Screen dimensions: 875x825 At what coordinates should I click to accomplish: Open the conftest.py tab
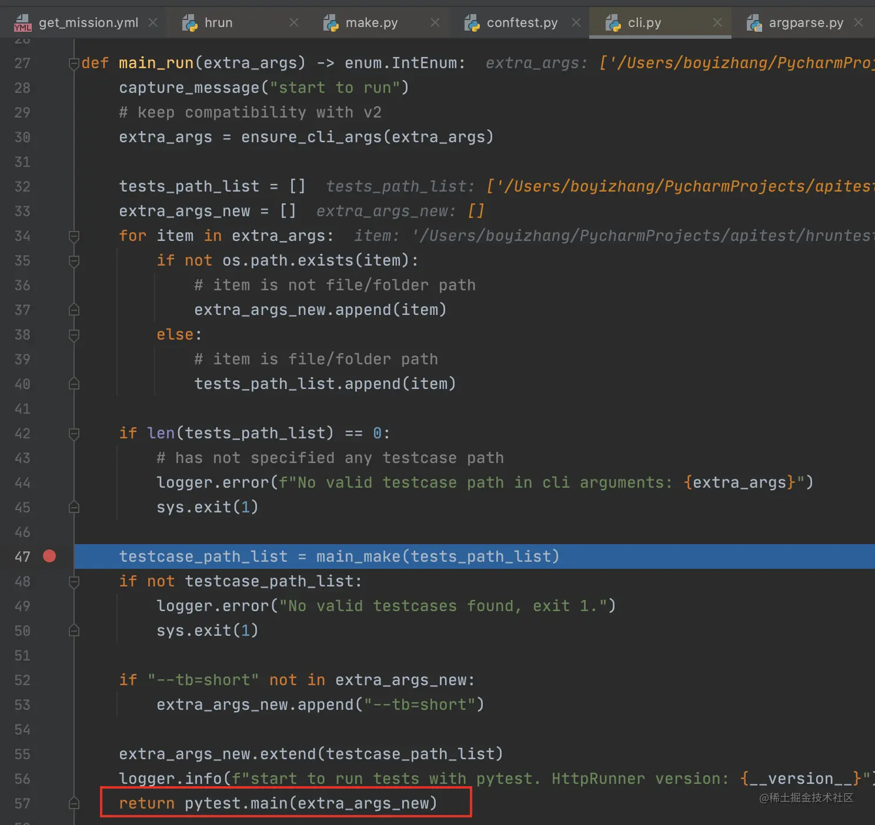point(522,23)
